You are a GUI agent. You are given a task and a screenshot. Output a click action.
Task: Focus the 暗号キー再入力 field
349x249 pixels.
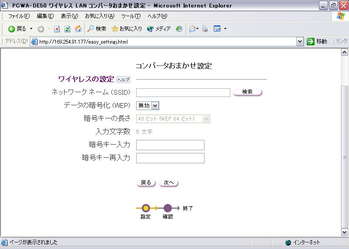[170, 158]
